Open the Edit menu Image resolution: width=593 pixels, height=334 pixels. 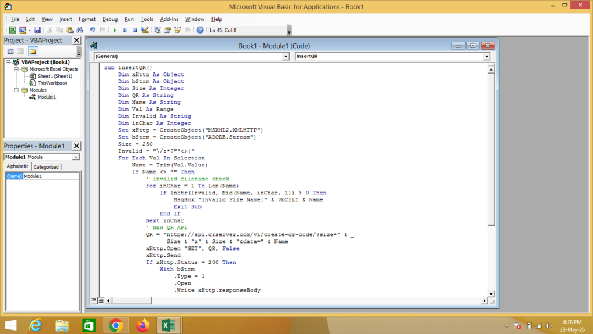tap(30, 19)
